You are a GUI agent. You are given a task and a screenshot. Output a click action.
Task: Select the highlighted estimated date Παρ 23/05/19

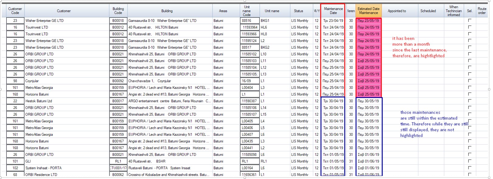pos(368,21)
